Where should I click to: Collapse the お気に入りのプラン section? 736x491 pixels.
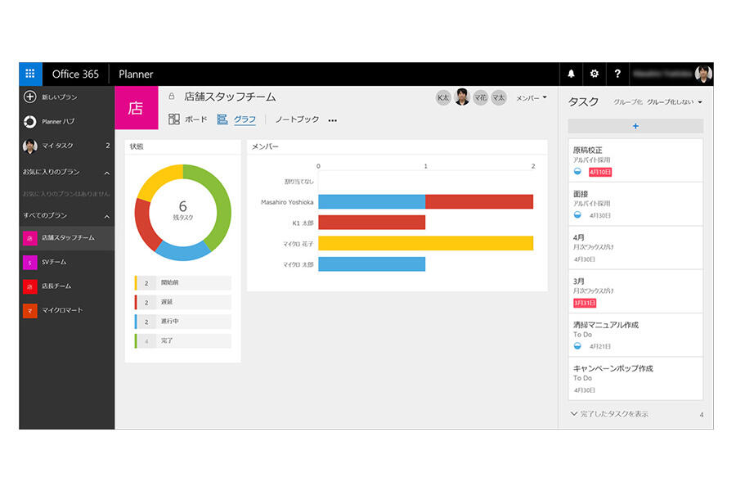click(106, 173)
